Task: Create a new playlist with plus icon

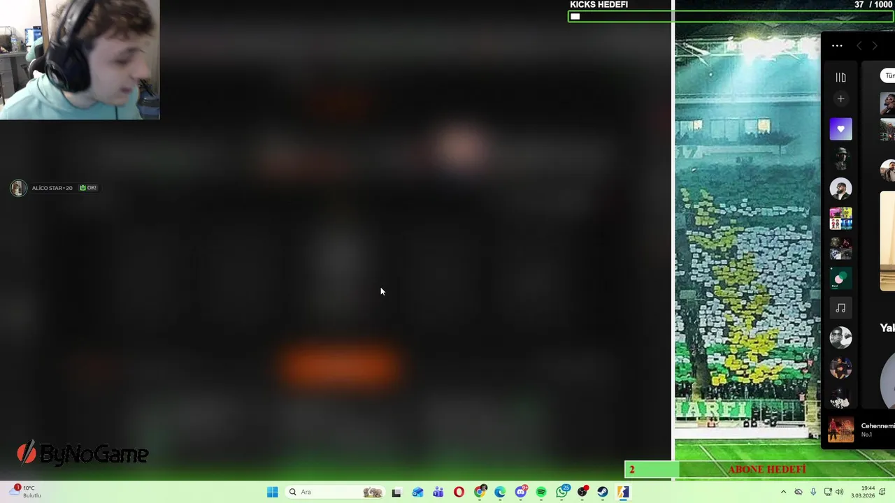Action: 840,99
